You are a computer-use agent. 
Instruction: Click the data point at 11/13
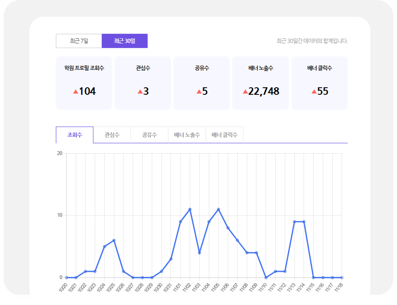point(294,221)
